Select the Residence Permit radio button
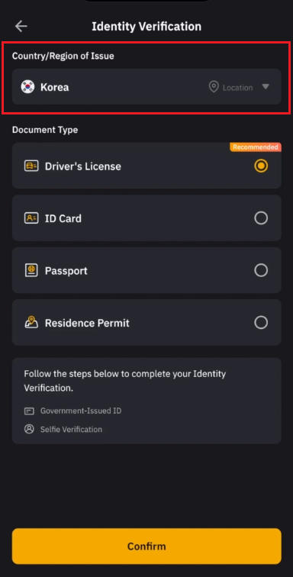Screen dimensions: 293x577 [261, 323]
